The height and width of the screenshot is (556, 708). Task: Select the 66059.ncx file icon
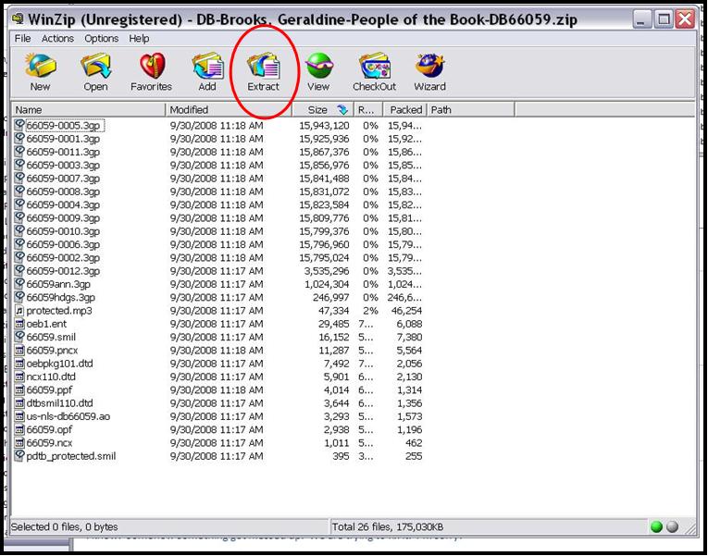(19, 443)
